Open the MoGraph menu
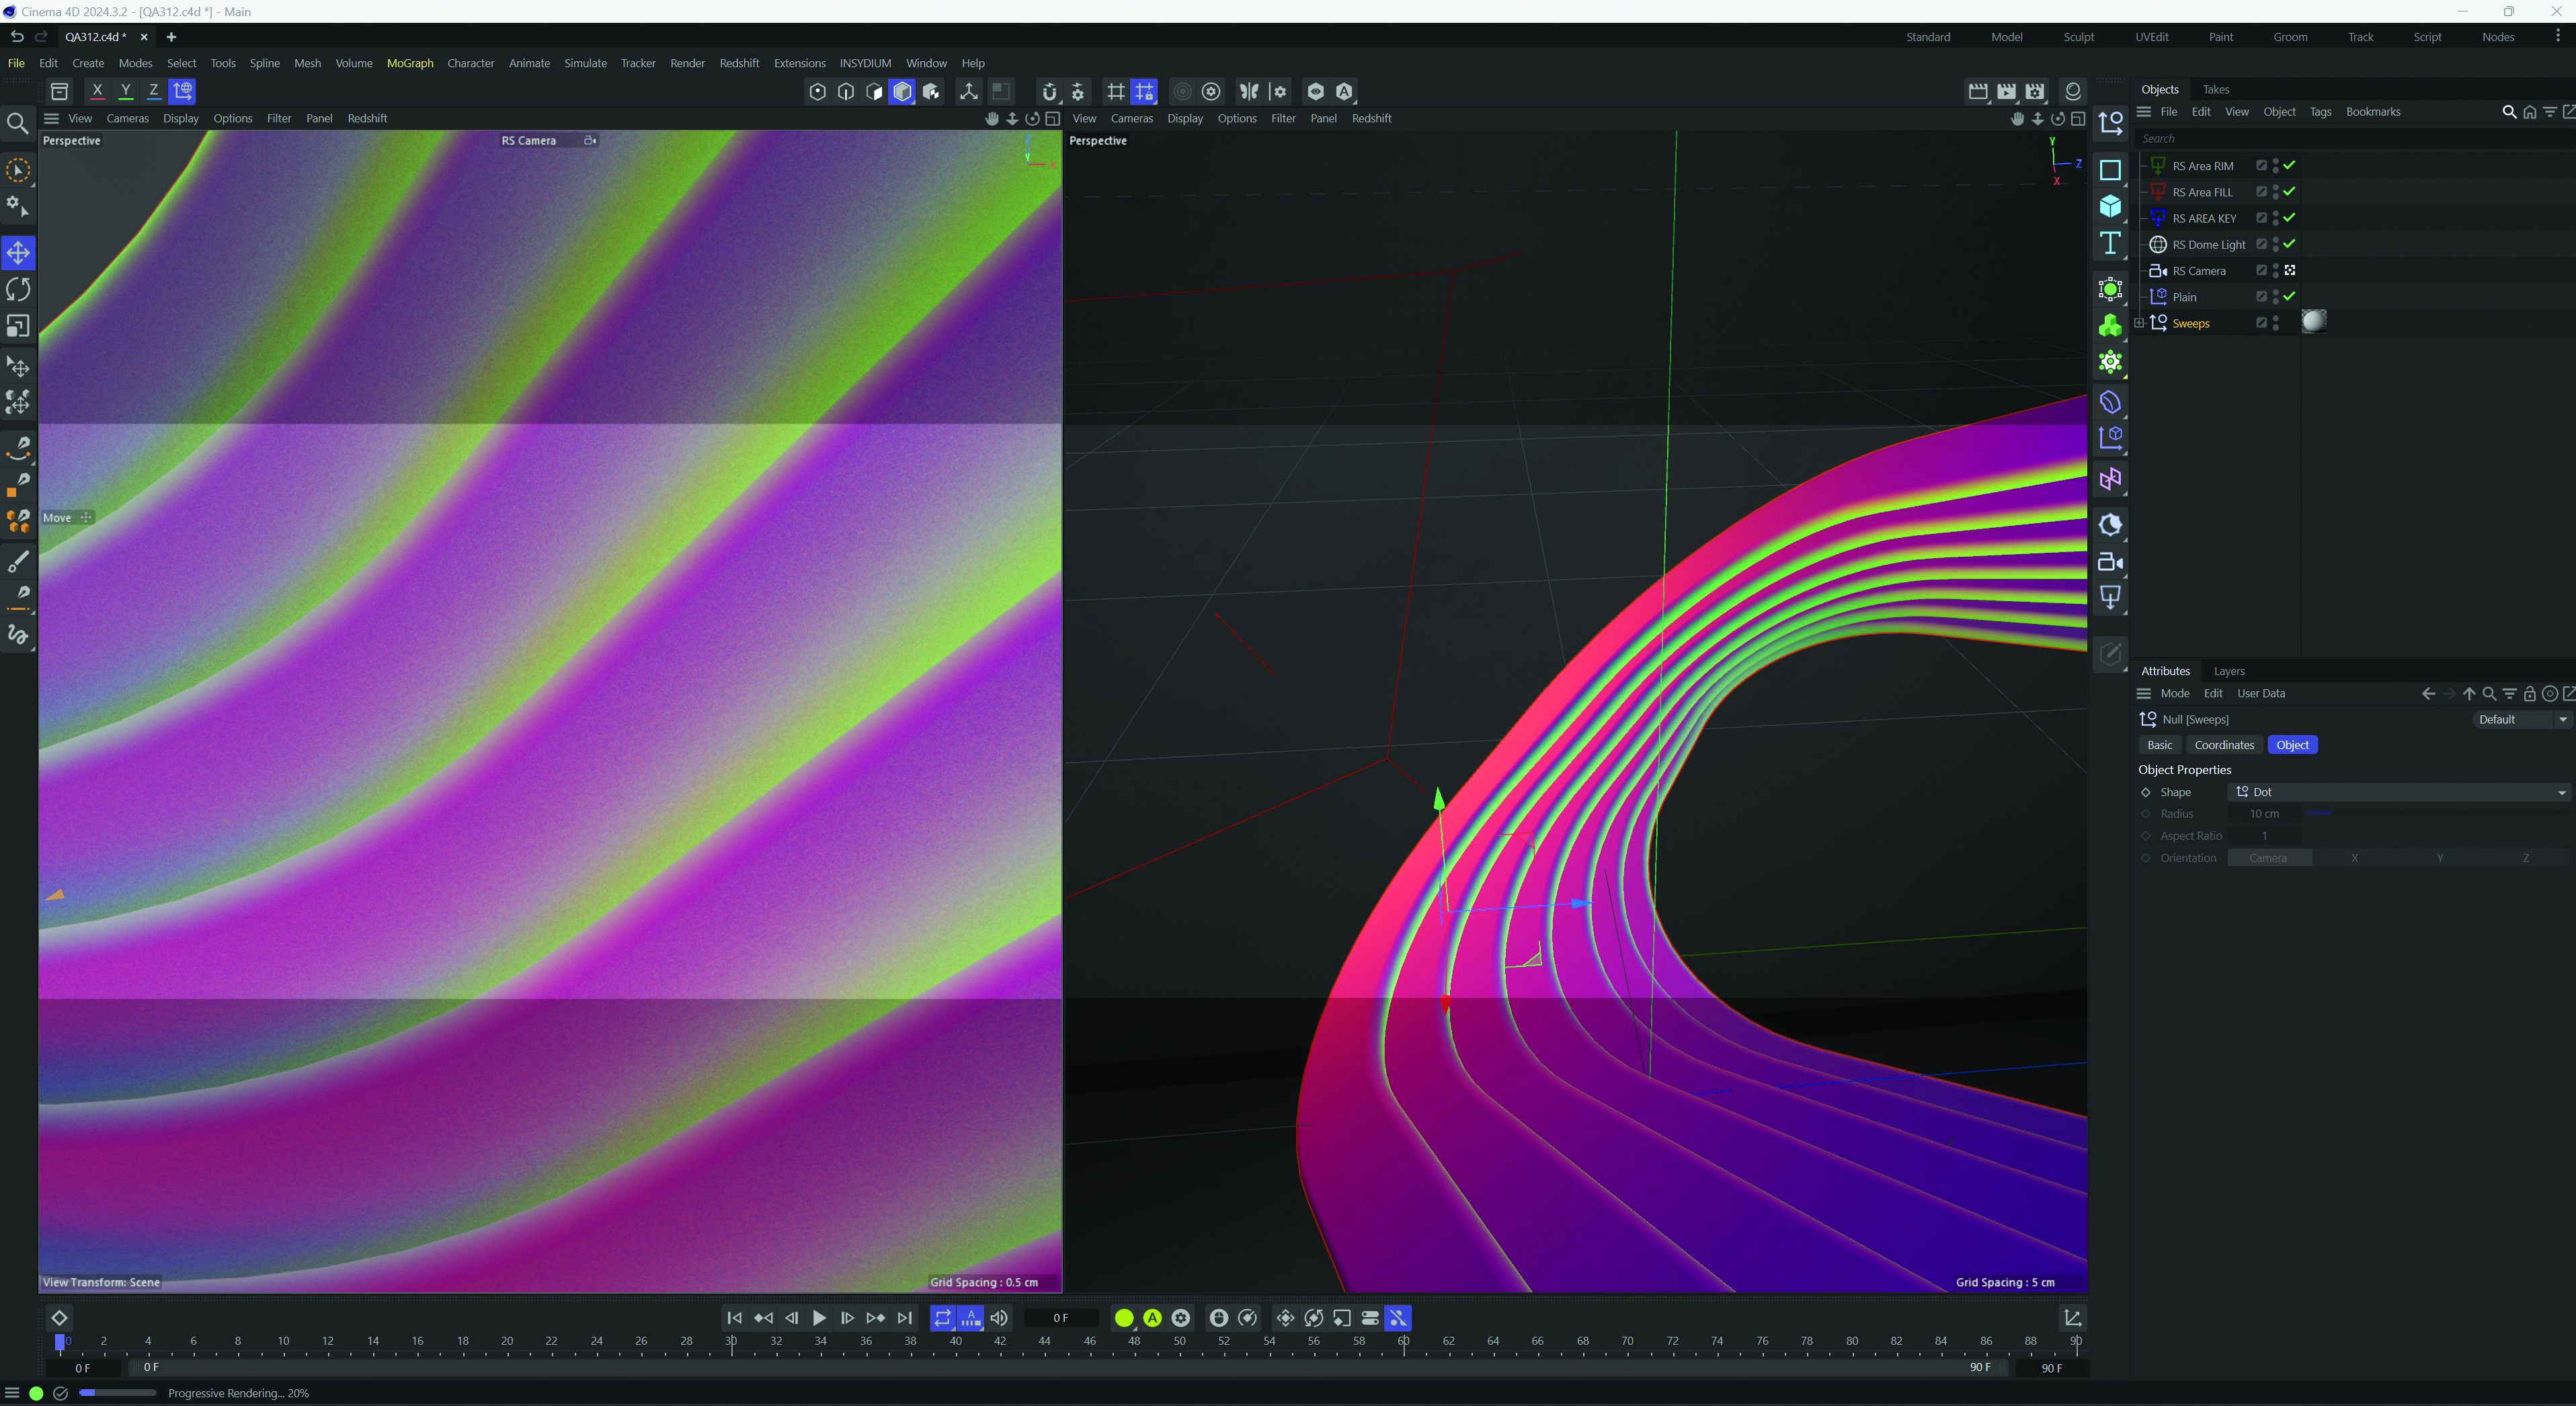Viewport: 2576px width, 1406px height. point(410,63)
